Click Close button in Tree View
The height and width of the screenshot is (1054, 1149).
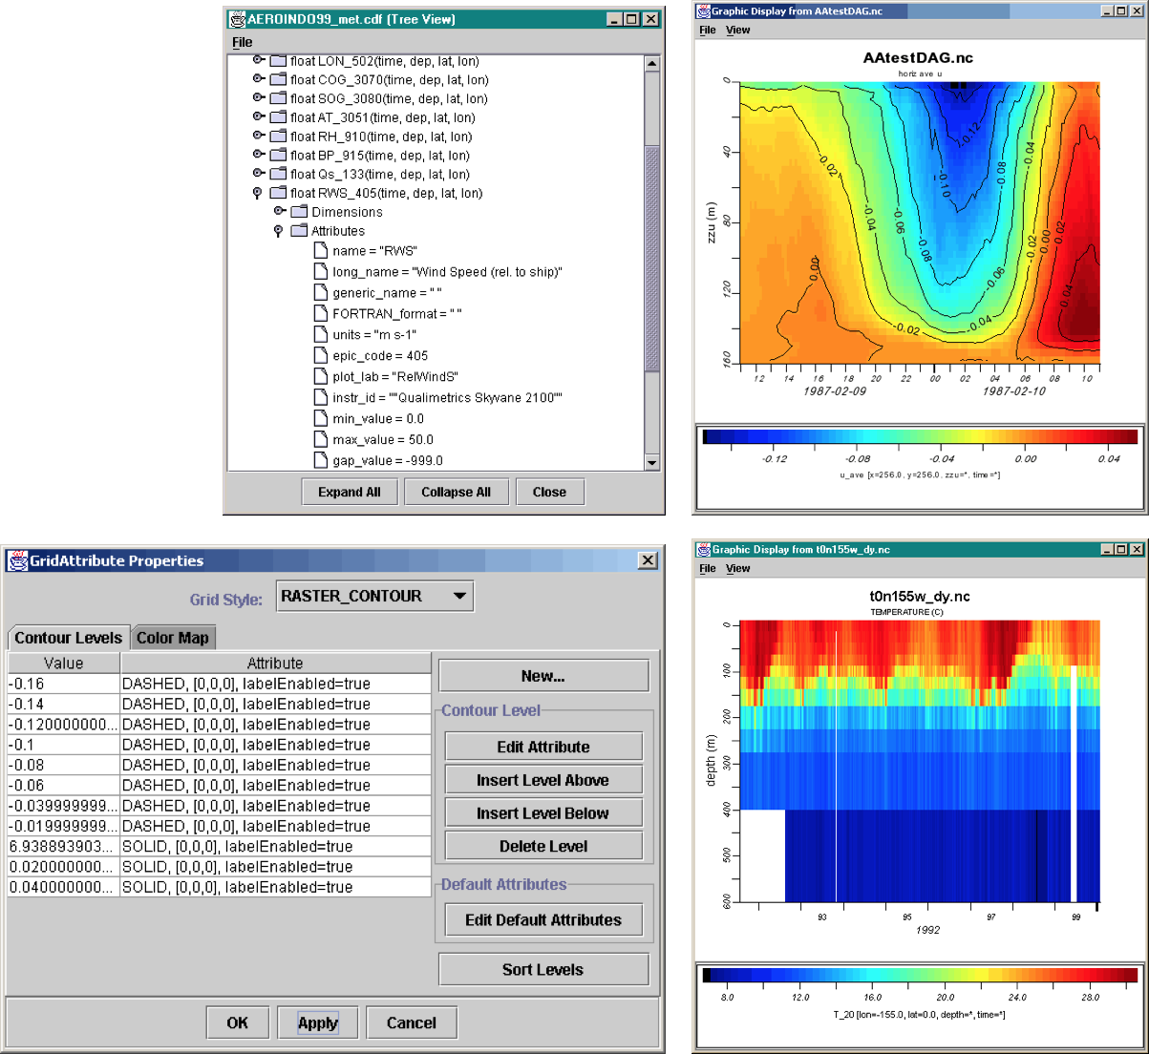550,492
